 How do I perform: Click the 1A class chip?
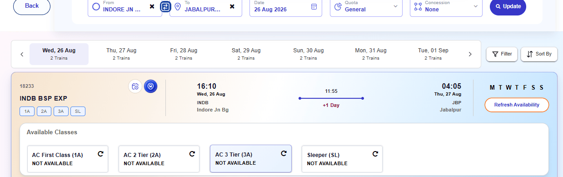click(x=27, y=111)
